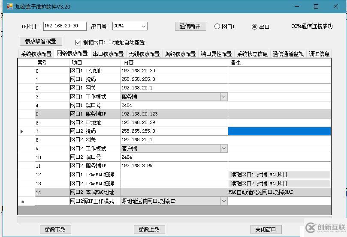The width and height of the screenshot is (347, 237).
Task: Click the highlighted 备注 cell in row 7
Action: [279, 131]
